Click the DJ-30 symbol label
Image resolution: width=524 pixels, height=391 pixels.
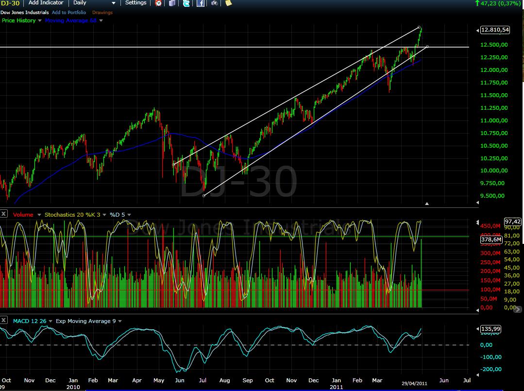(10, 3)
